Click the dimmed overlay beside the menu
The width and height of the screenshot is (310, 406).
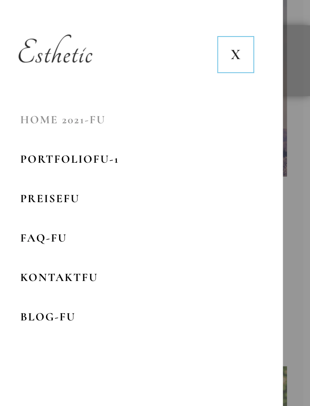click(x=297, y=259)
